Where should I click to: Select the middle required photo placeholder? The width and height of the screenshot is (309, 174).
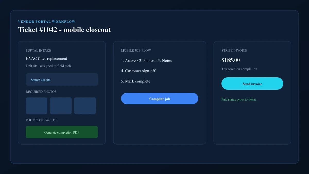61,106
